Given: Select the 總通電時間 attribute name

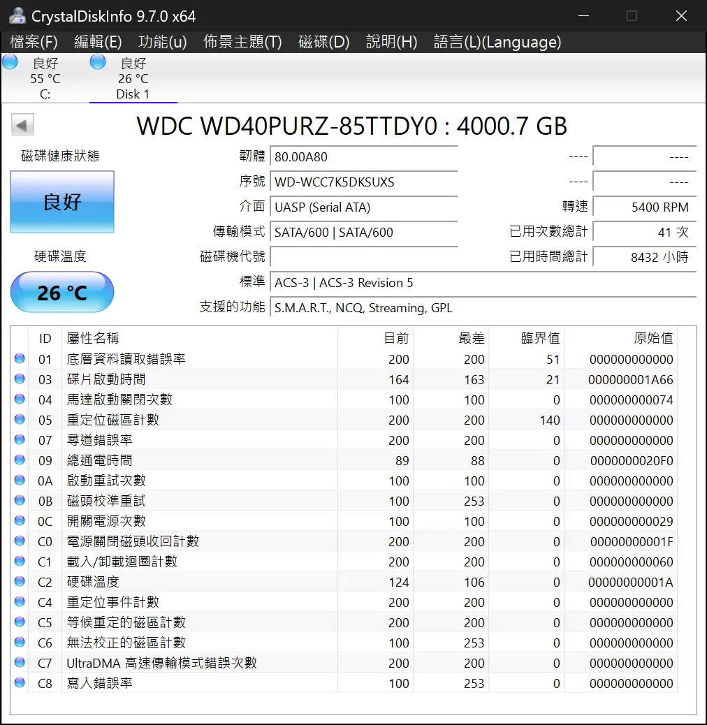Looking at the screenshot, I should click(x=99, y=460).
